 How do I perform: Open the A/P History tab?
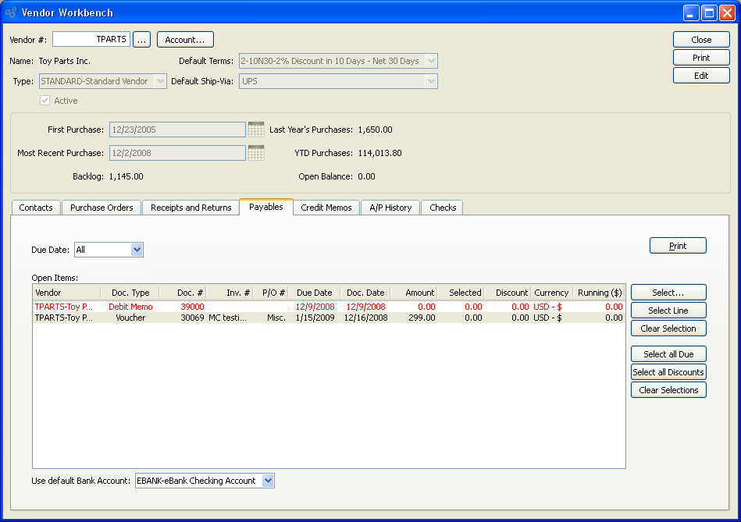390,208
